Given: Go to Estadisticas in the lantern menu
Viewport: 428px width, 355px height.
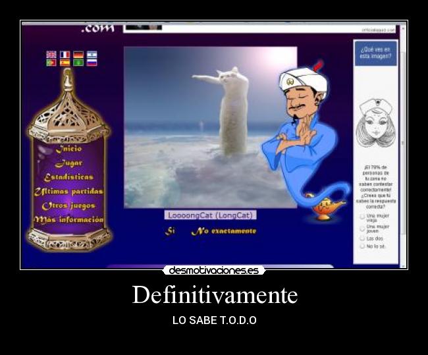Looking at the screenshot, I should (68, 177).
